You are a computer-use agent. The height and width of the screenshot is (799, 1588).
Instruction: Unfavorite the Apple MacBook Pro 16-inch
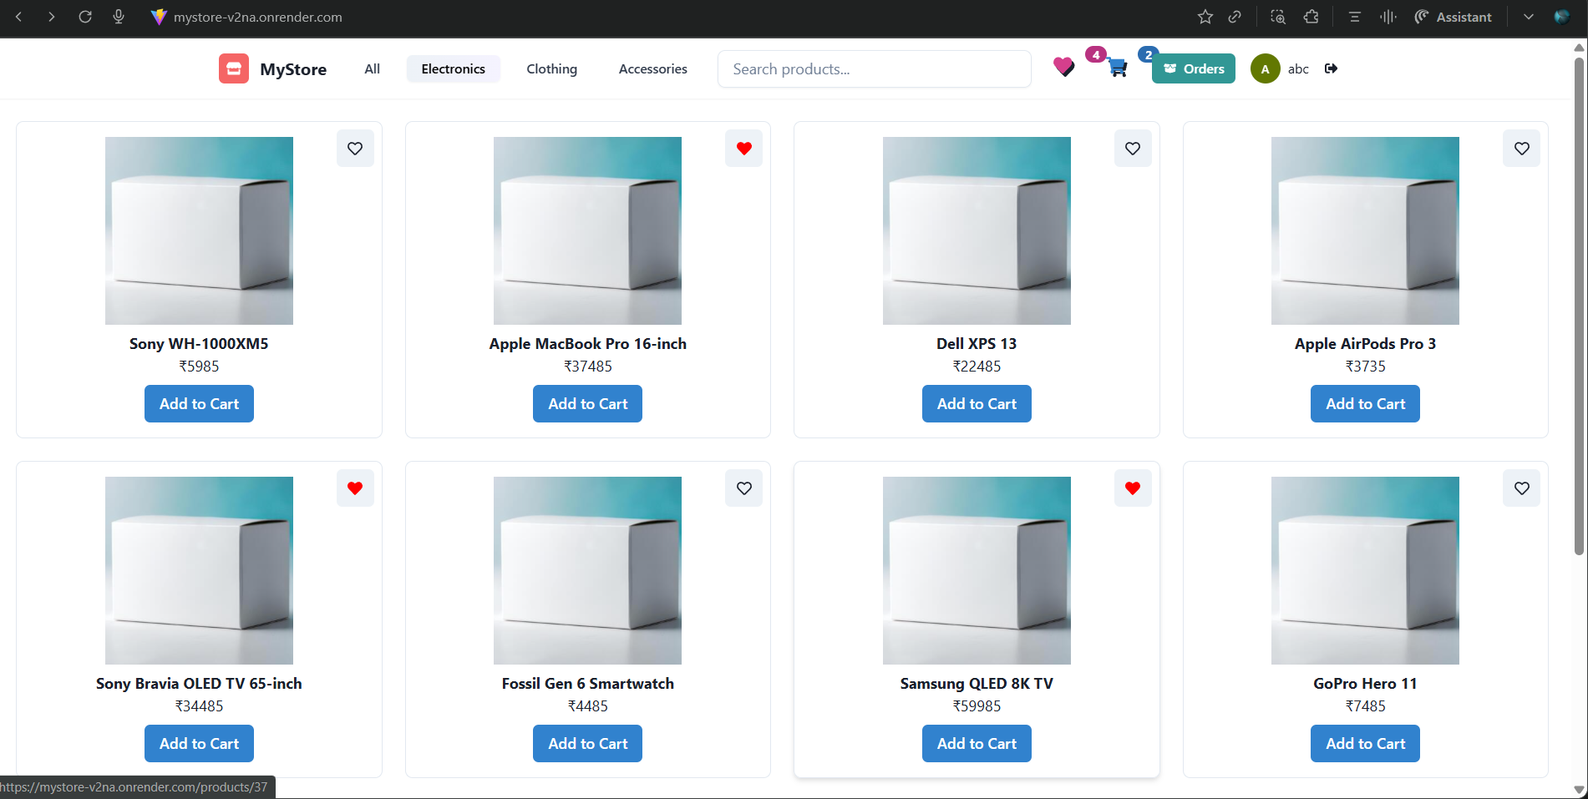743,149
